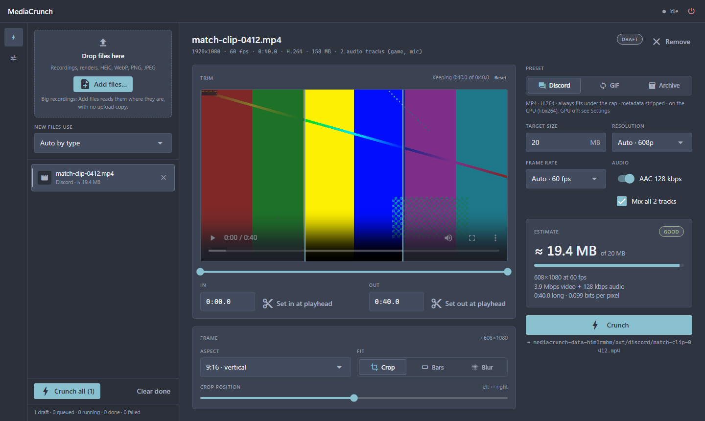Remove match-clip-0412.mp4 from the queue list

coord(164,178)
